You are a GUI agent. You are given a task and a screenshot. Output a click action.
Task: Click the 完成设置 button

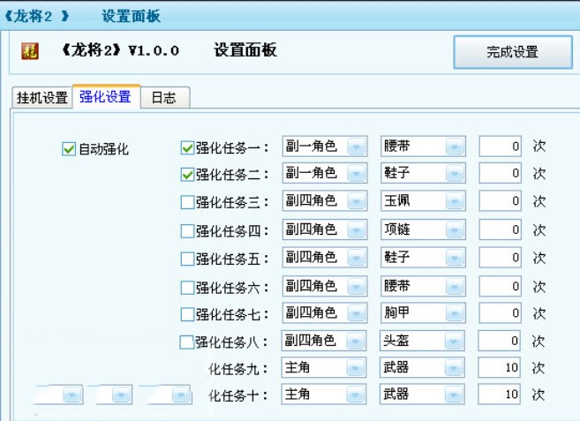513,52
